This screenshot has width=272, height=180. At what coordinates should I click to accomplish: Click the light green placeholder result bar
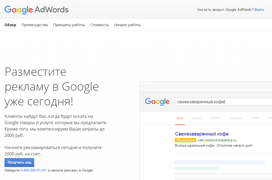(196, 168)
